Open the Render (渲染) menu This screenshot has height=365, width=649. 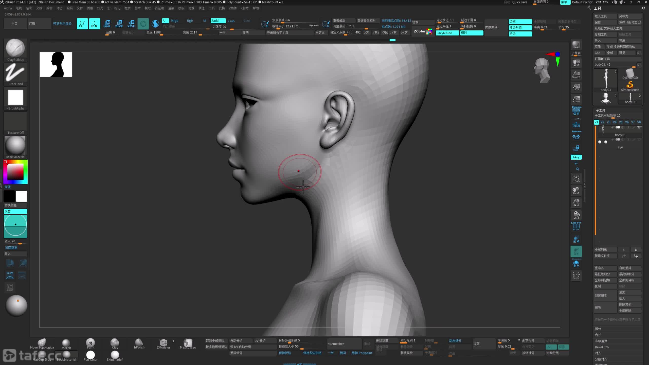click(x=171, y=8)
